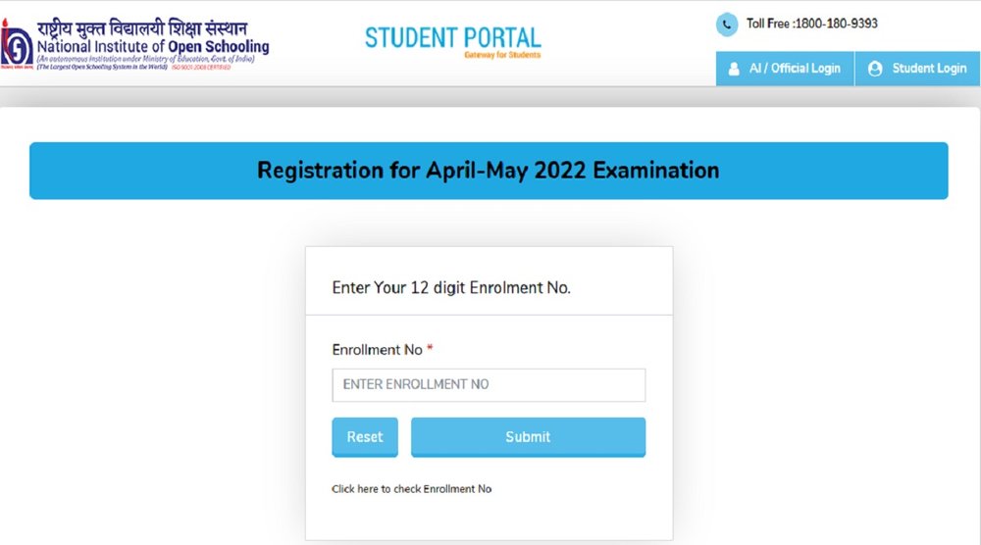Click the Reset button
Viewport: 981px width, 545px height.
click(x=365, y=437)
